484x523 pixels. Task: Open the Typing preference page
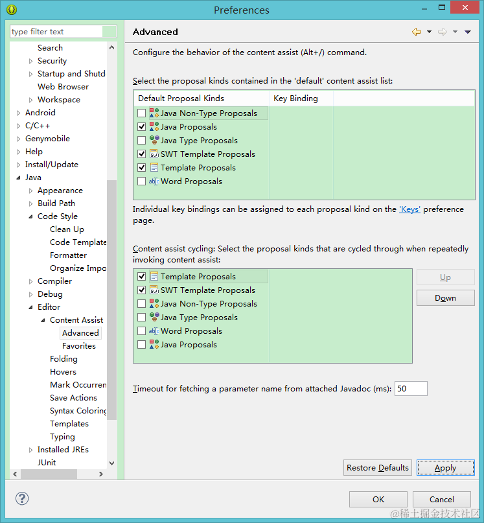(x=62, y=437)
